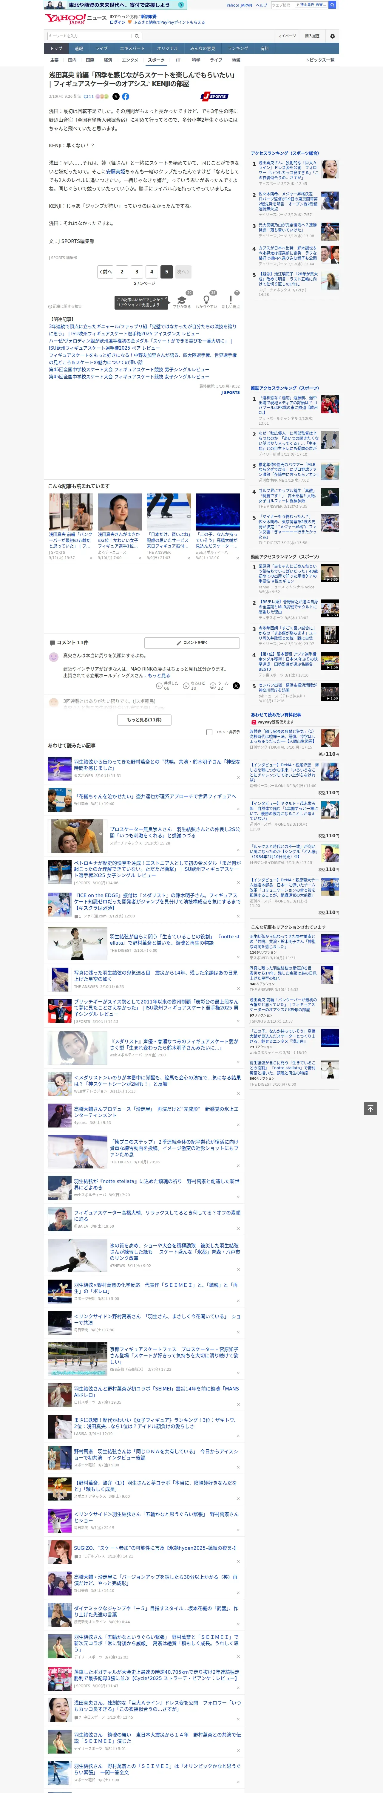Select ライブ main navigation tab
Image resolution: width=383 pixels, height=1793 pixels.
pyautogui.click(x=101, y=49)
